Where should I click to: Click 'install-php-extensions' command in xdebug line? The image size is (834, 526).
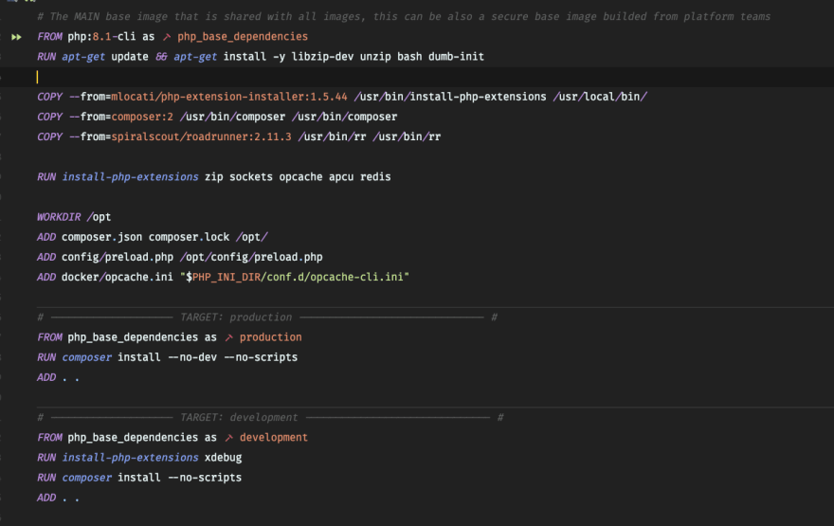[x=131, y=458]
